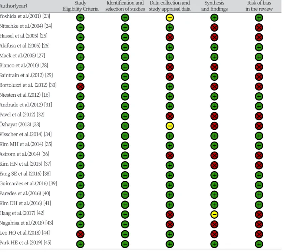284x252 pixels.
Task: Click red Synthesis icon in Pavel row
Action: (x=214, y=116)
